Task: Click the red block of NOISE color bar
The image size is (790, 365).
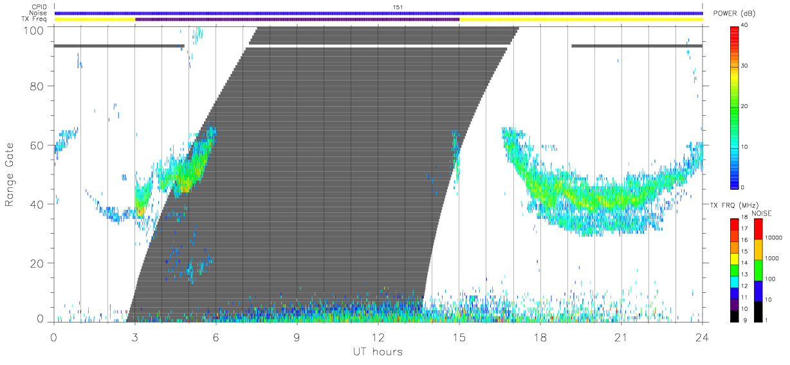Action: (x=758, y=229)
